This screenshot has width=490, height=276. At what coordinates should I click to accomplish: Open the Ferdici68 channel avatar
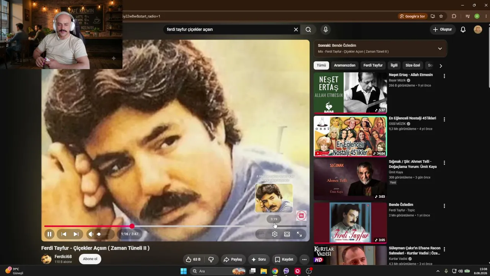tap(46, 259)
